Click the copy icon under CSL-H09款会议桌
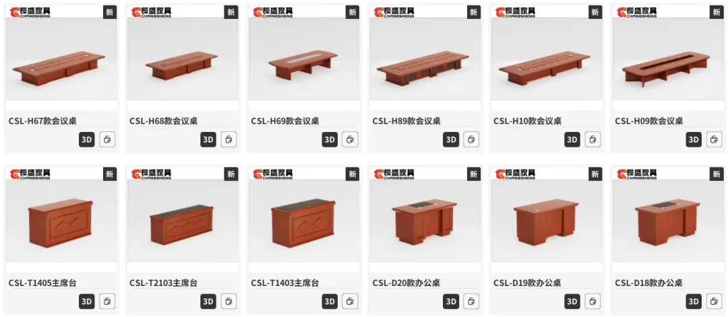The image size is (728, 317). (x=714, y=139)
